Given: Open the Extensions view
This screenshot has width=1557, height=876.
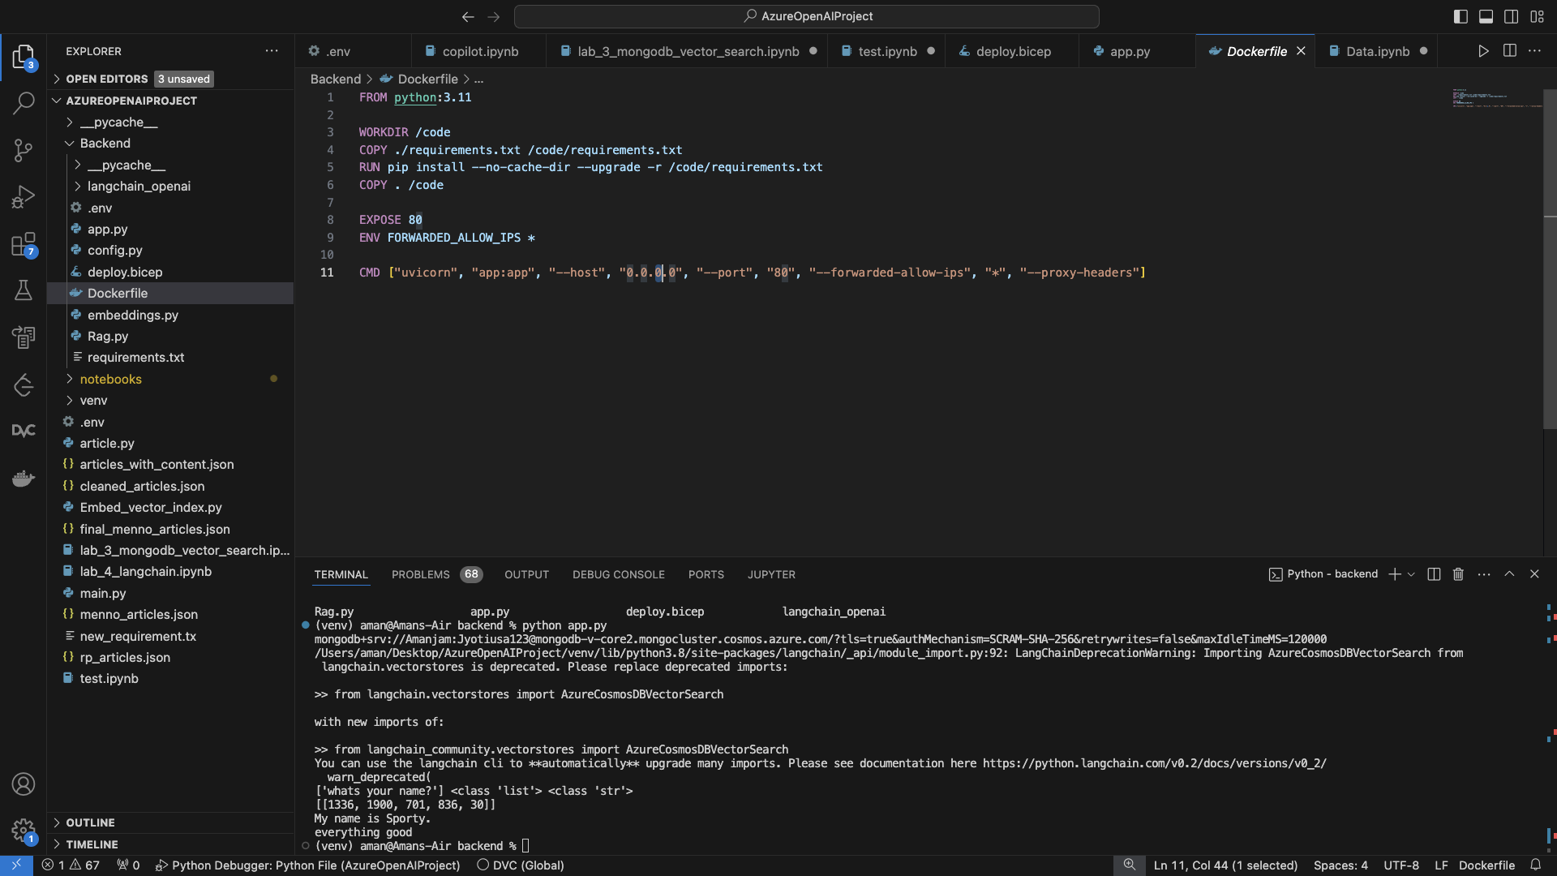Looking at the screenshot, I should (x=24, y=243).
